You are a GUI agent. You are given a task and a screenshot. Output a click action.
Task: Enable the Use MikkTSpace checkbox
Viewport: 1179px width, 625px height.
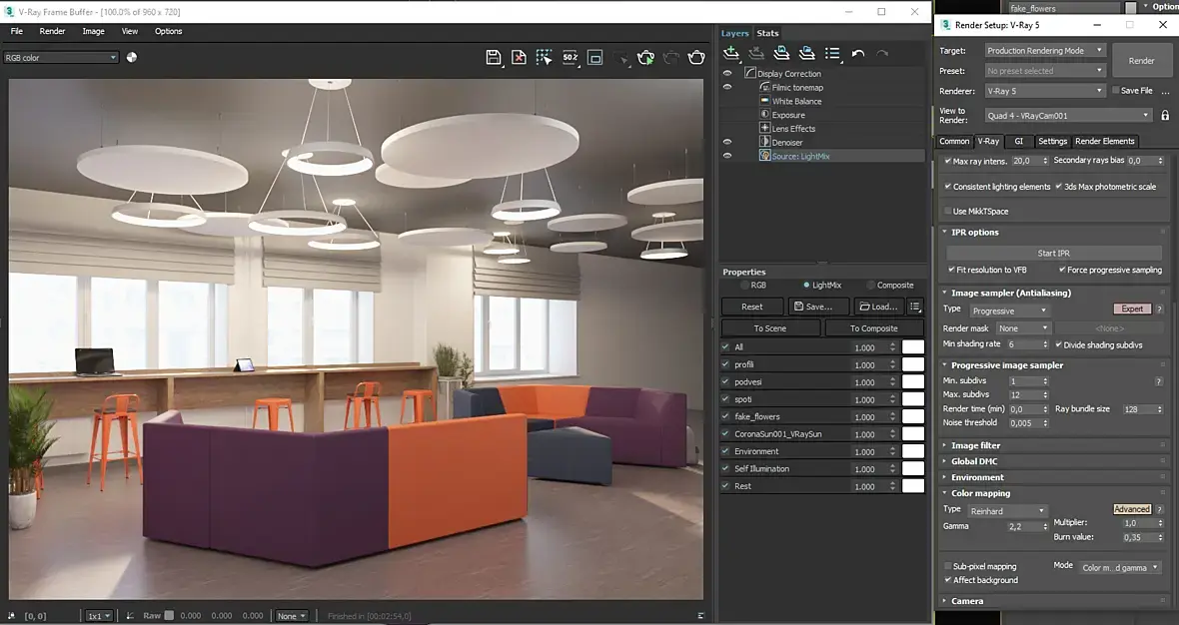947,211
